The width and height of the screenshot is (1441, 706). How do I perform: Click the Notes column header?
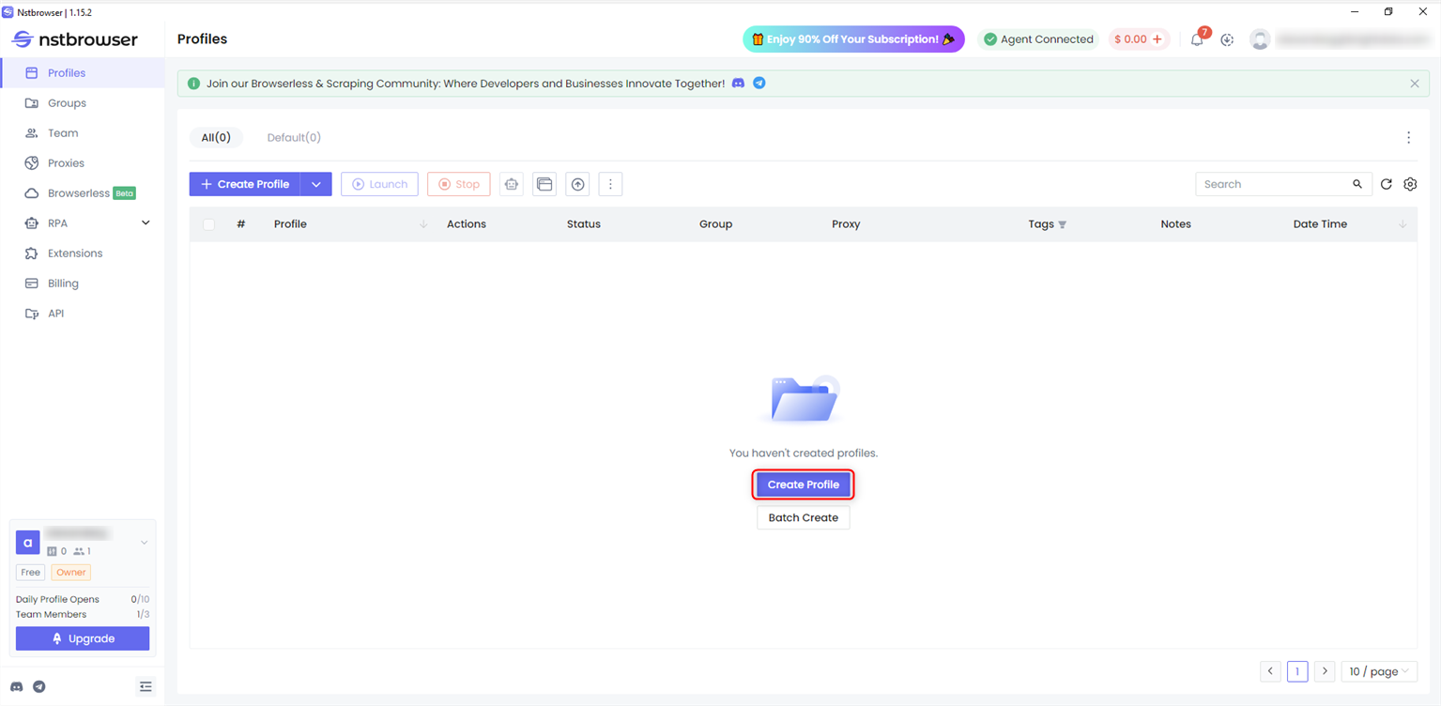(x=1175, y=224)
